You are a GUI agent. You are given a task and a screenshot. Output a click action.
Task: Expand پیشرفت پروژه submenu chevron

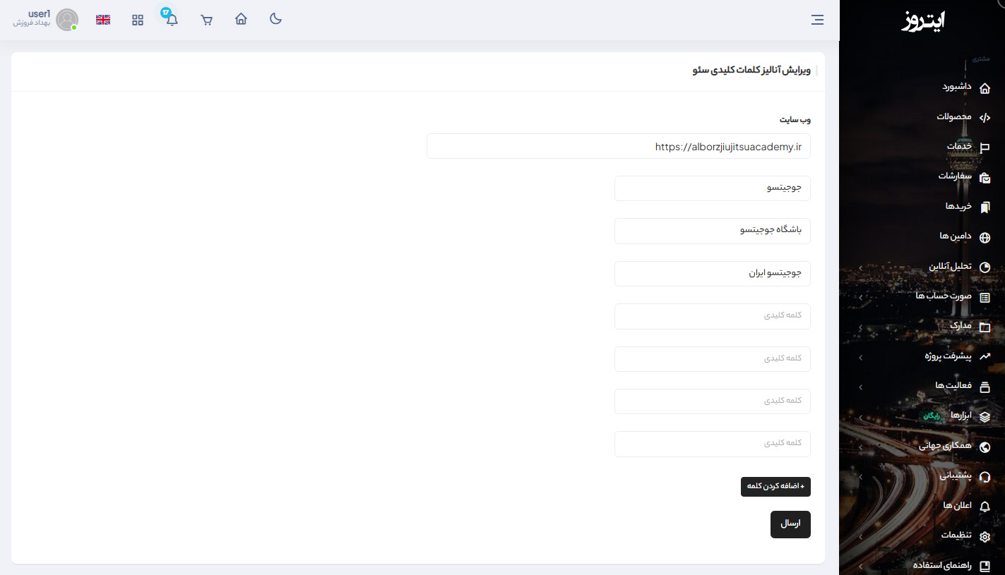point(860,358)
